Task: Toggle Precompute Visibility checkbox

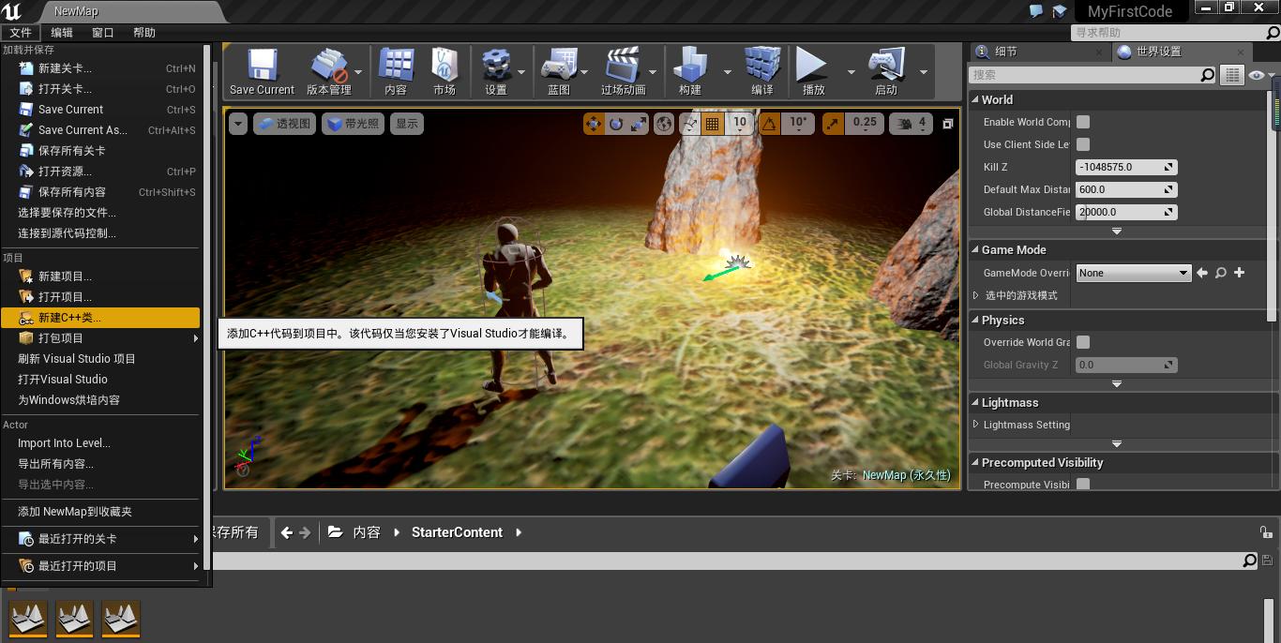Action: coord(1083,485)
